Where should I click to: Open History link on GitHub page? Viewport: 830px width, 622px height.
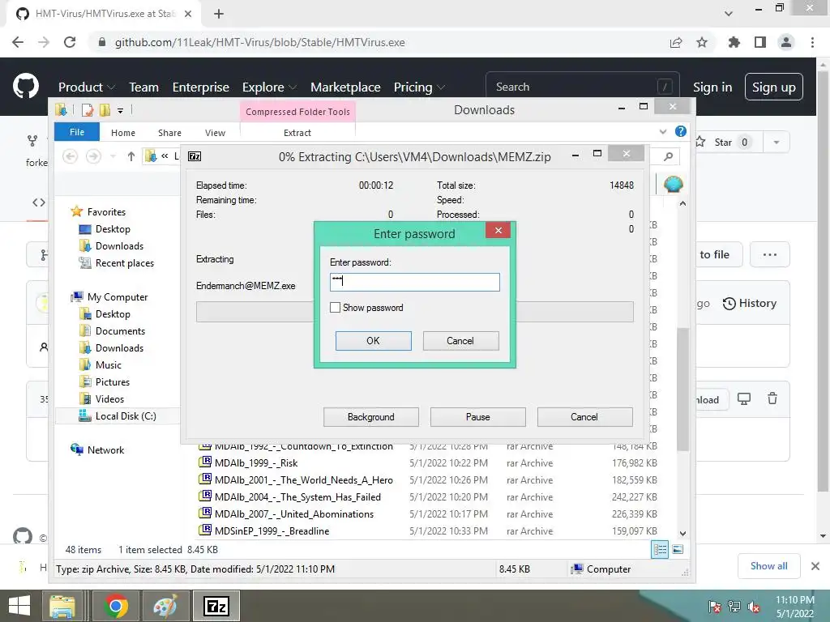[x=750, y=303]
